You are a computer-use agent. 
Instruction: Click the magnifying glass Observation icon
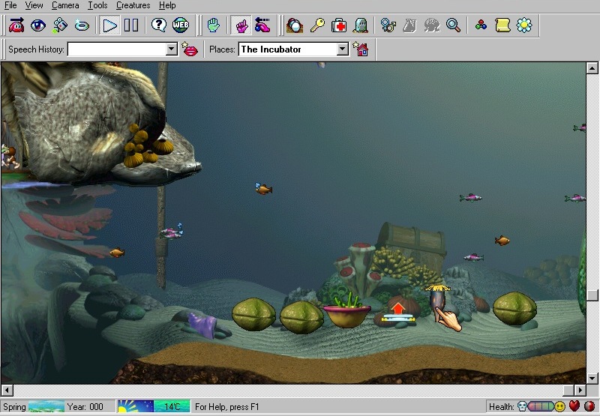click(x=453, y=25)
